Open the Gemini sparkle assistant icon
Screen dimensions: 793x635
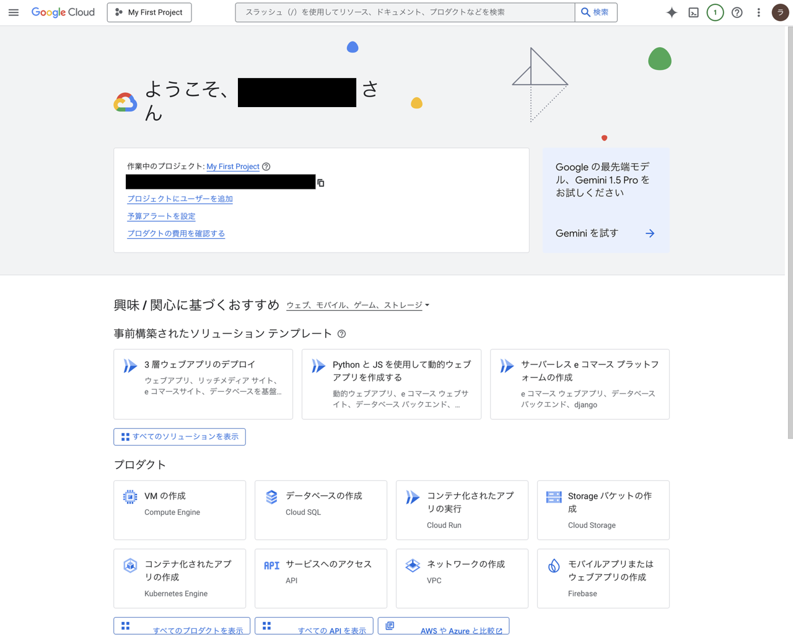click(672, 12)
